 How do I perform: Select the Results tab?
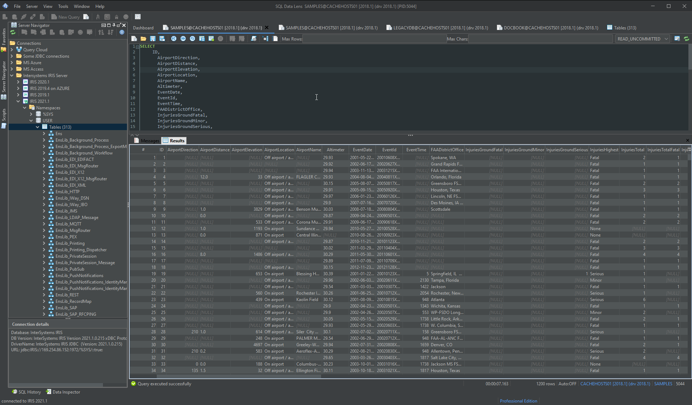(x=174, y=140)
